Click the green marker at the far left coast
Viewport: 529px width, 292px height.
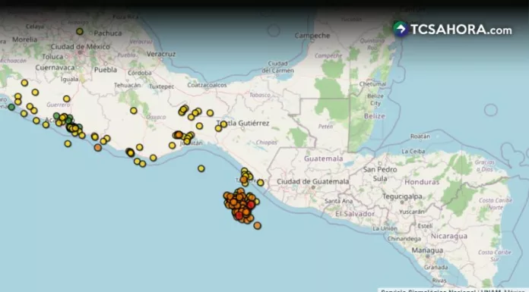coord(11,107)
